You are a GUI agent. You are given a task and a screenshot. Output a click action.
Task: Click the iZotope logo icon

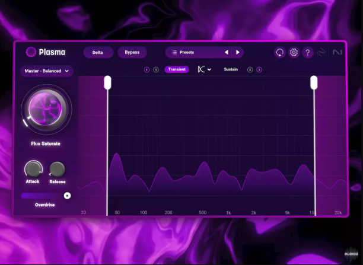pos(321,53)
